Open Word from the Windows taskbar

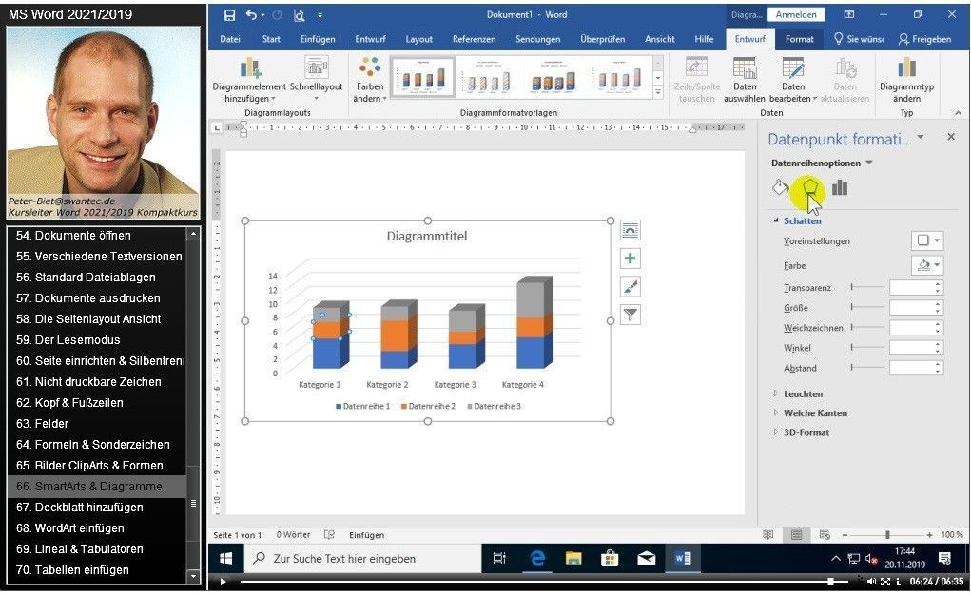click(x=682, y=559)
